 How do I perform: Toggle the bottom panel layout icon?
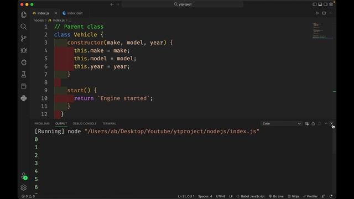320,4
